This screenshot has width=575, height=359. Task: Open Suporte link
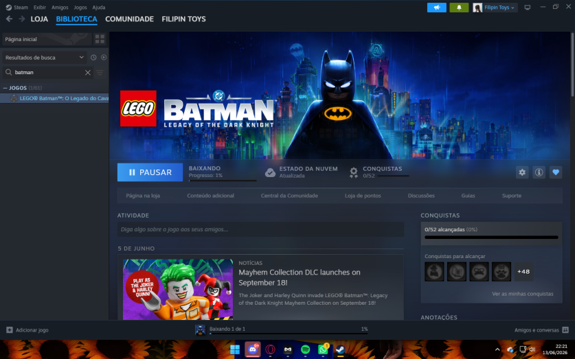pyautogui.click(x=512, y=196)
